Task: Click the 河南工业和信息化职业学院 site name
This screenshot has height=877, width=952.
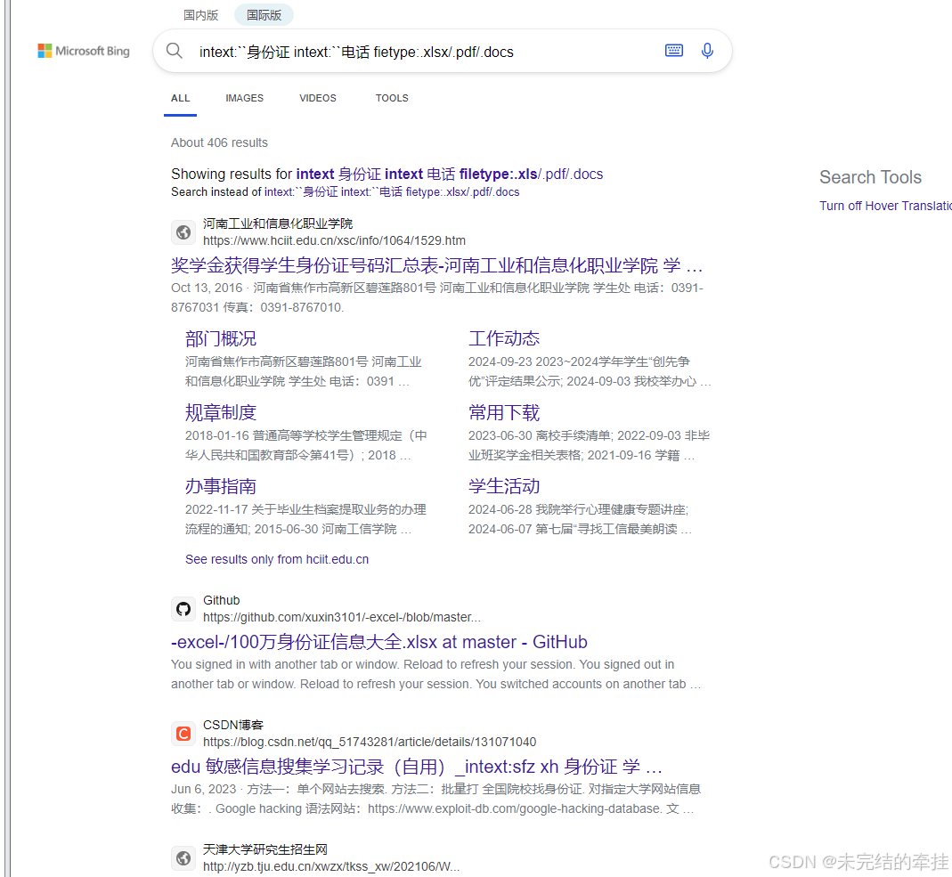Action: [x=278, y=223]
